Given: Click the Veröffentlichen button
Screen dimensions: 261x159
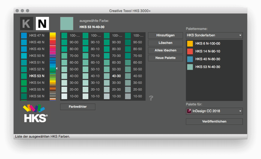Looking at the screenshot, I should [x=214, y=122].
